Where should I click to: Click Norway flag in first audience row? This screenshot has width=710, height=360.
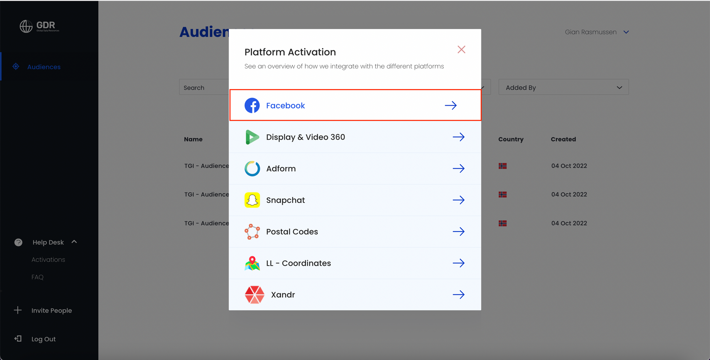[x=502, y=166]
